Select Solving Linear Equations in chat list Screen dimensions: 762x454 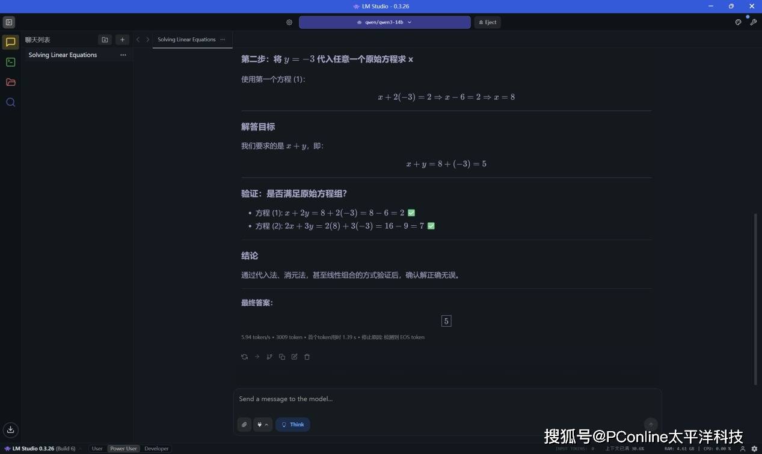[63, 55]
